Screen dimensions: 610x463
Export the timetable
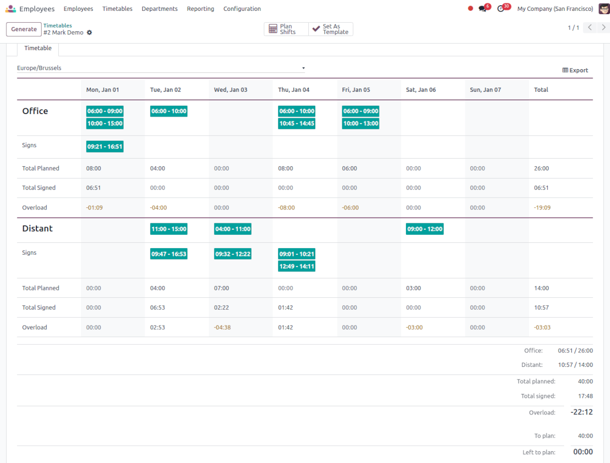(x=575, y=70)
